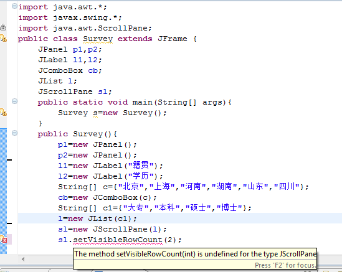The width and height of the screenshot is (342, 272).
Task: Click the string "博士" in array c1
Action: point(229,208)
